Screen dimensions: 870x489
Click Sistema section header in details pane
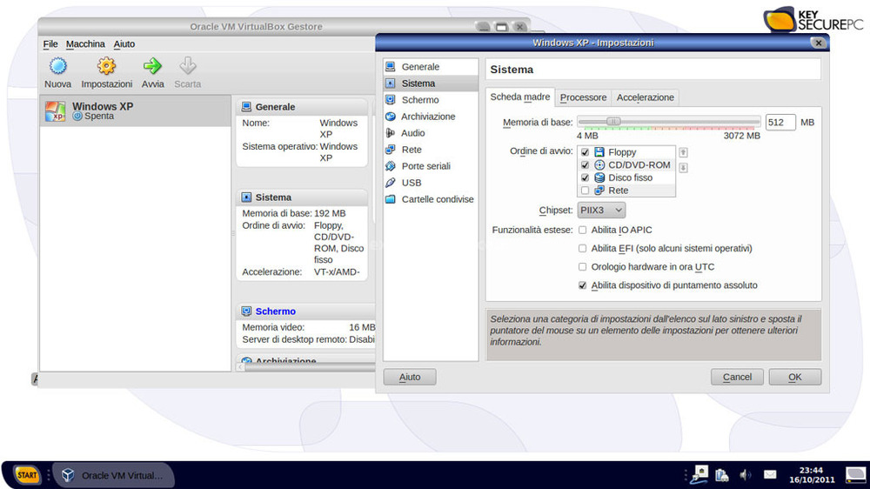pyautogui.click(x=301, y=197)
